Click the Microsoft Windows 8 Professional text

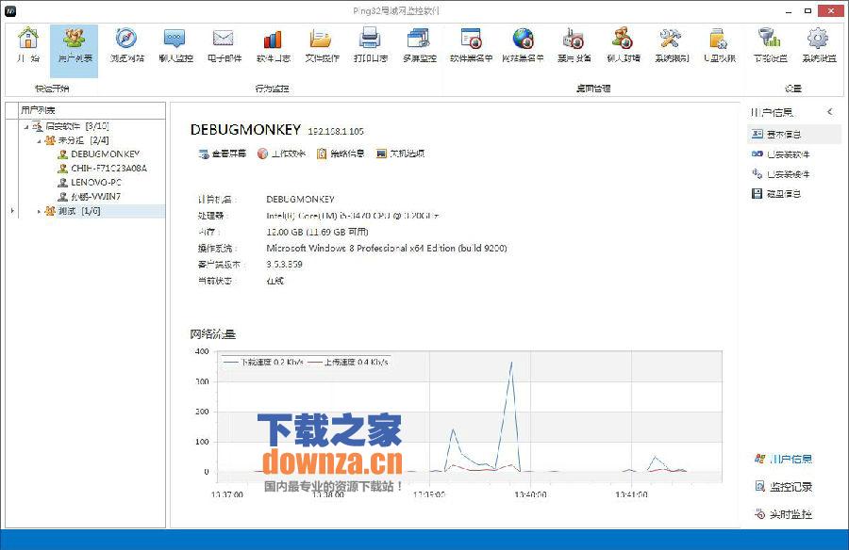click(x=387, y=248)
